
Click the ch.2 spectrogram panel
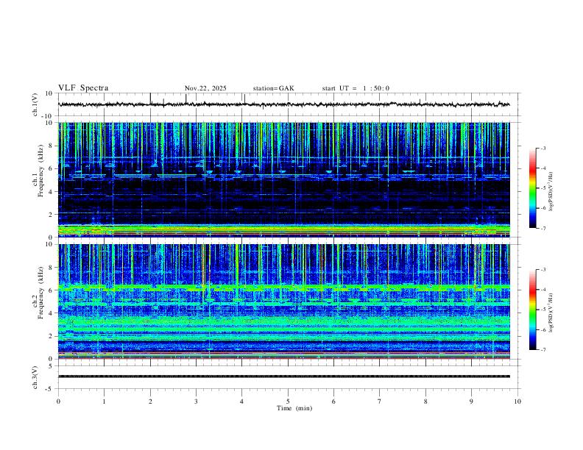(283, 301)
